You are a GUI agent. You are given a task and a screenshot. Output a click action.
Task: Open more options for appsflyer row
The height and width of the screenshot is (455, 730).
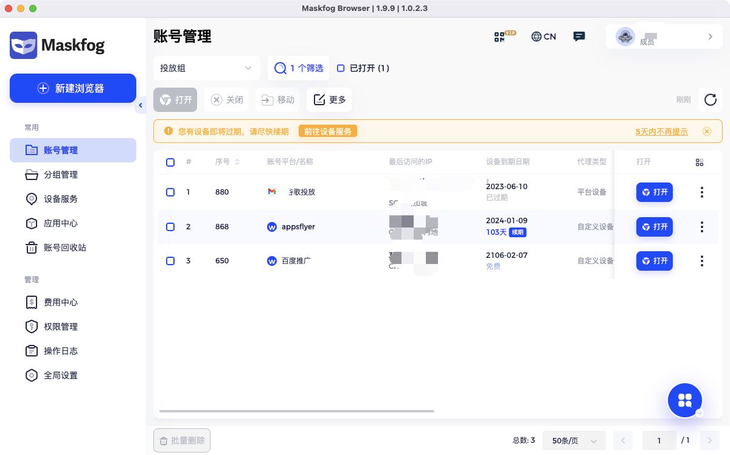pos(702,227)
